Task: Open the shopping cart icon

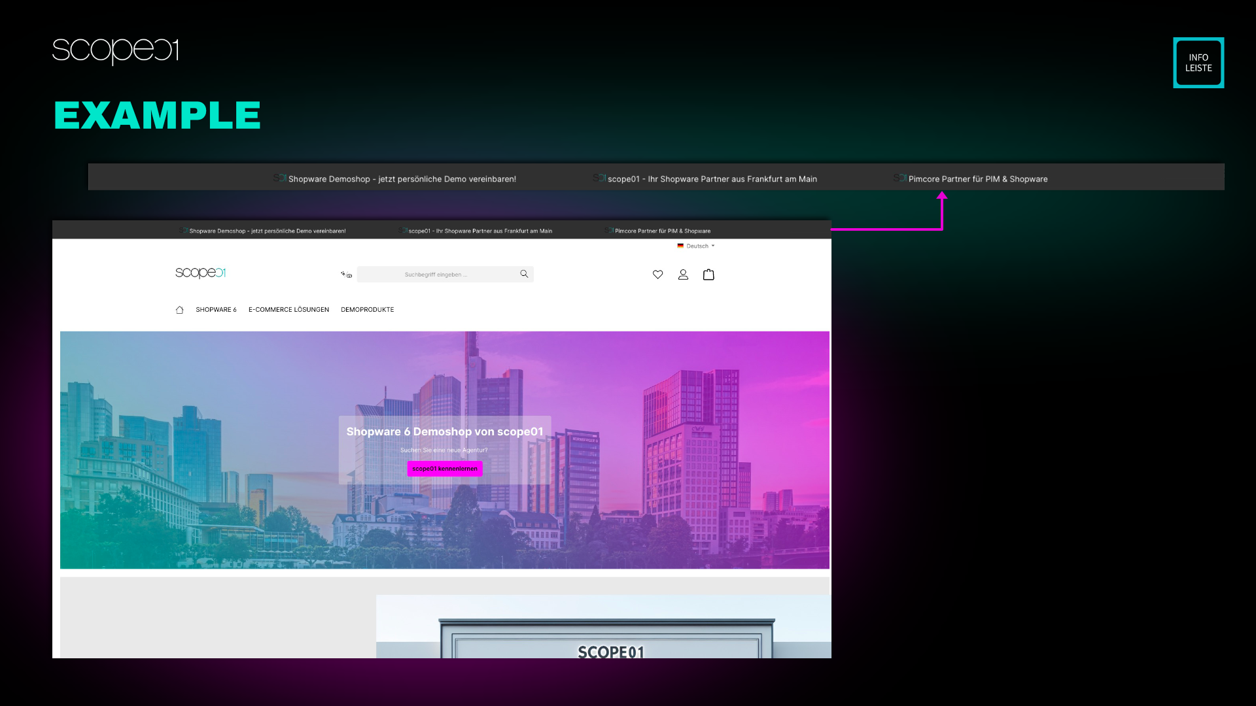Action: (708, 275)
